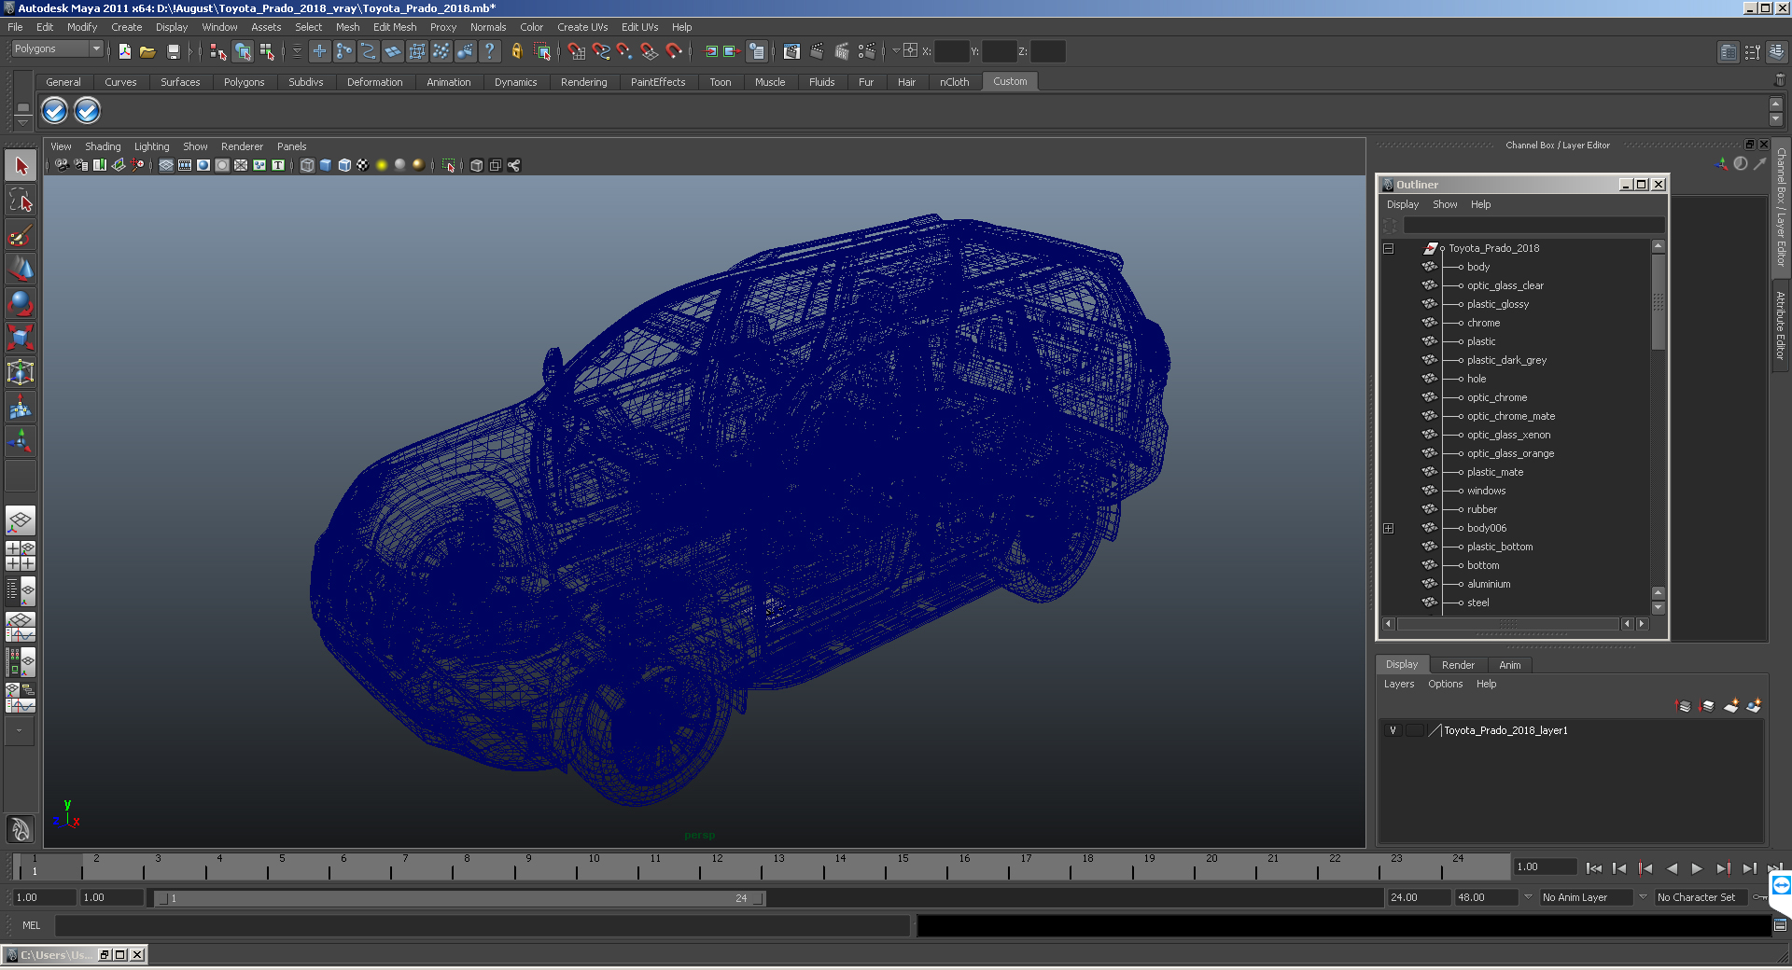
Task: Select four view layout icon
Action: pyautogui.click(x=21, y=556)
